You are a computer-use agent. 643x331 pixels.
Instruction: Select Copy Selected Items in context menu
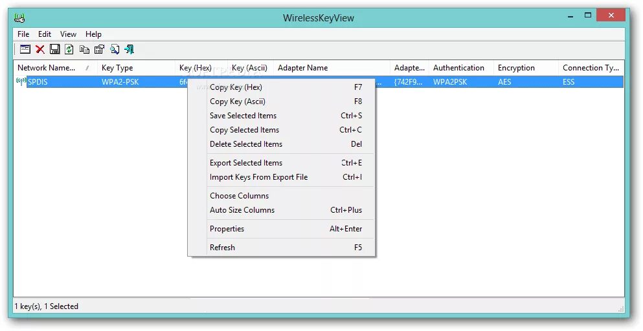point(281,130)
